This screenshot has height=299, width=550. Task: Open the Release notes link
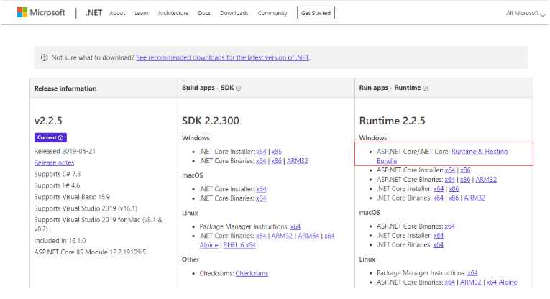point(54,162)
